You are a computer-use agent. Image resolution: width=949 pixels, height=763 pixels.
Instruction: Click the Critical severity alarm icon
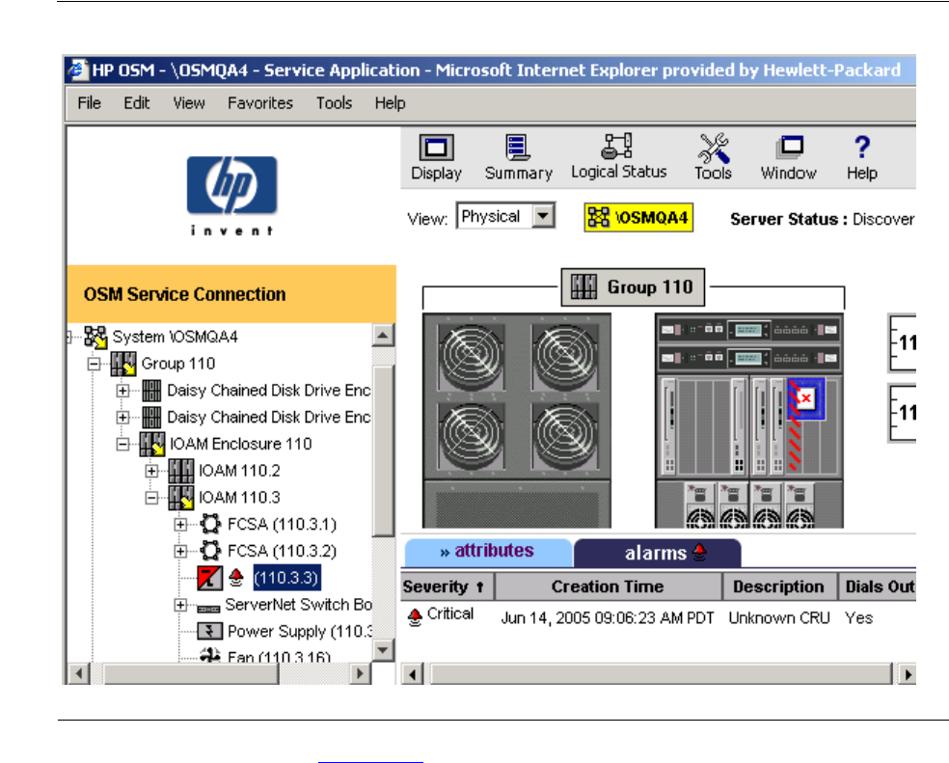(x=415, y=617)
